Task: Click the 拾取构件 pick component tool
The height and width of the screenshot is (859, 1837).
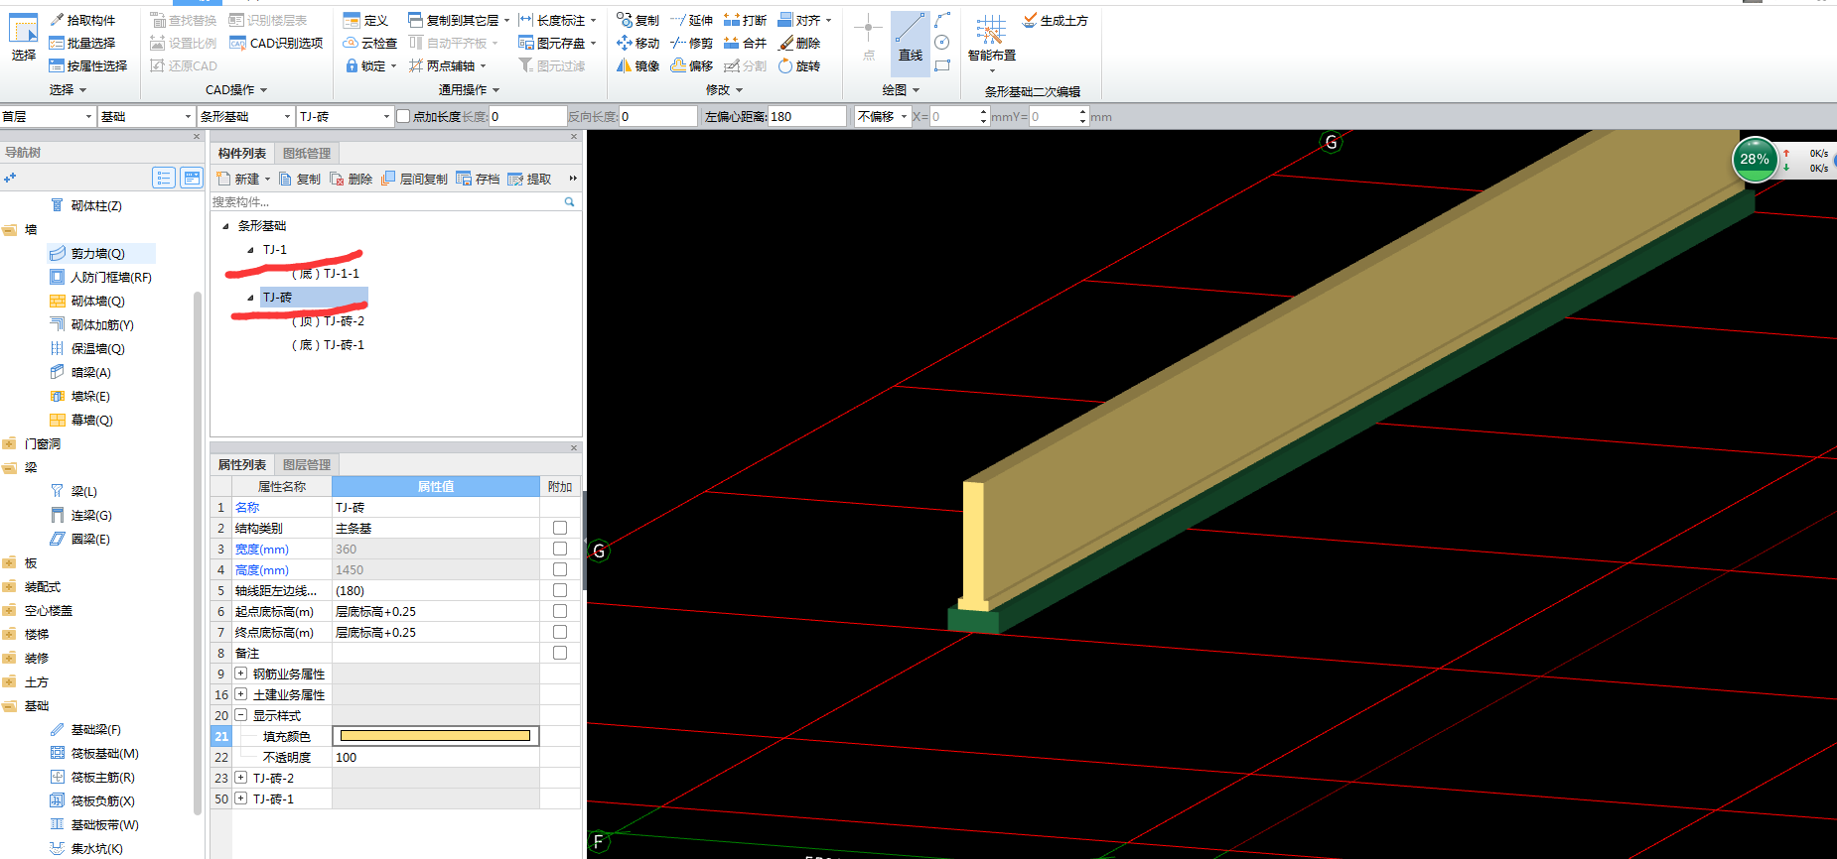Action: [82, 20]
